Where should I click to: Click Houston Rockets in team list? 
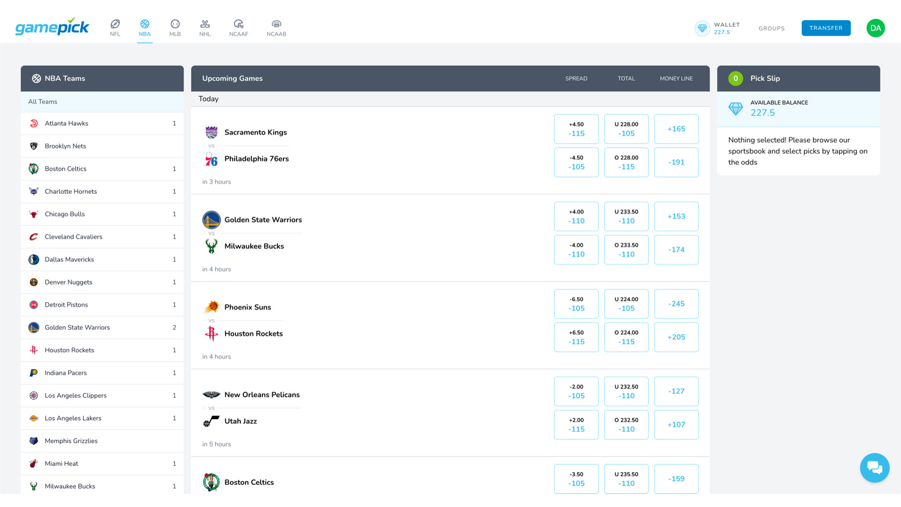102,350
